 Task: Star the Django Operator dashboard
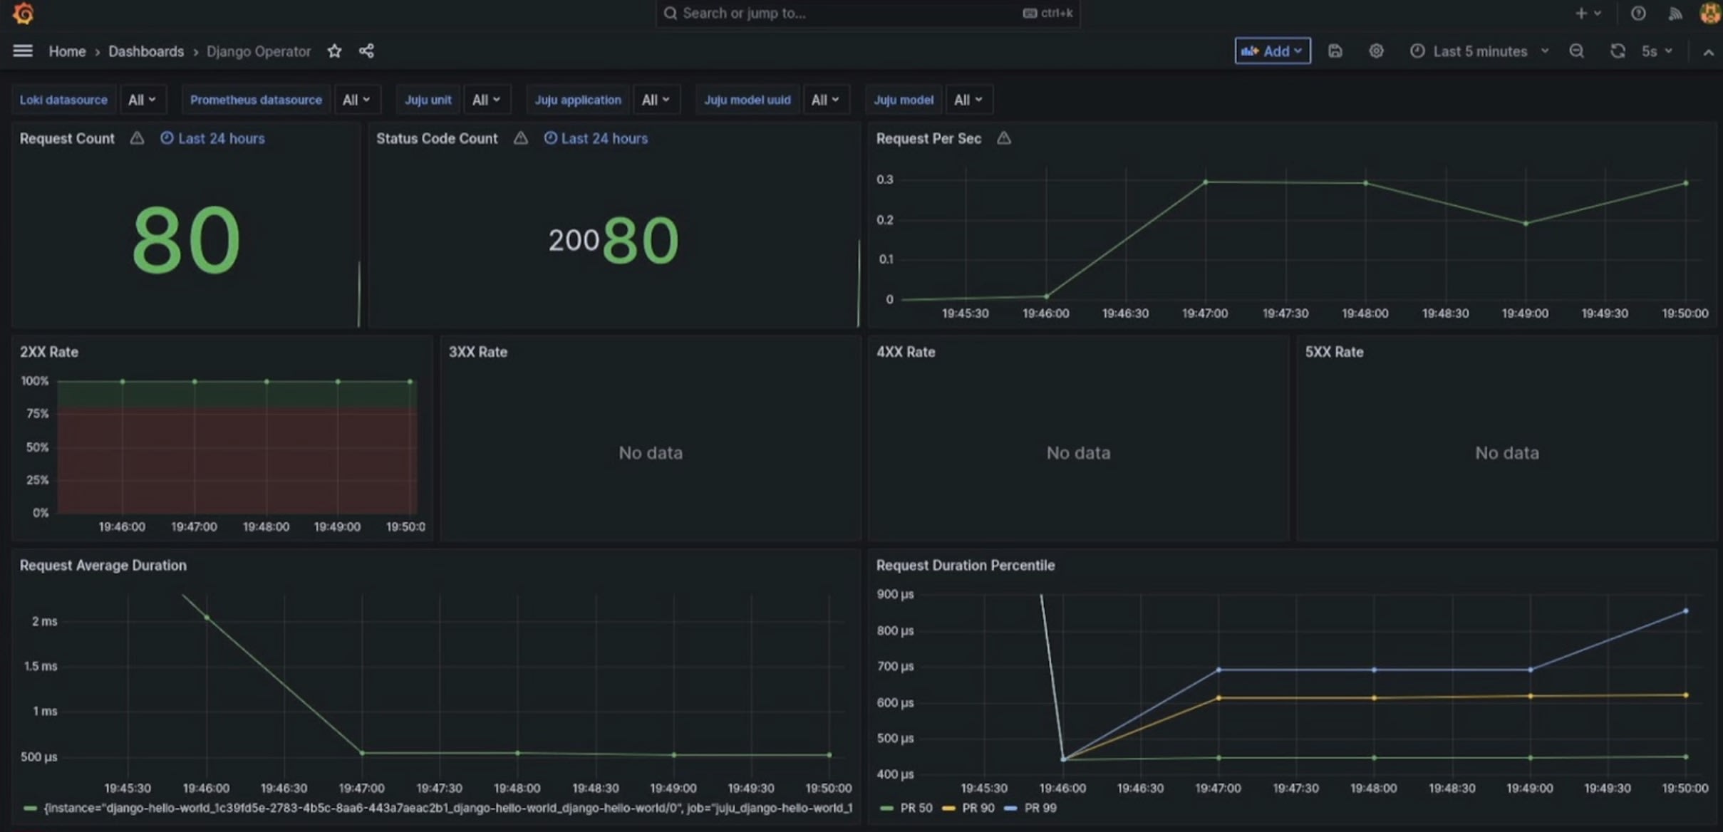[334, 51]
